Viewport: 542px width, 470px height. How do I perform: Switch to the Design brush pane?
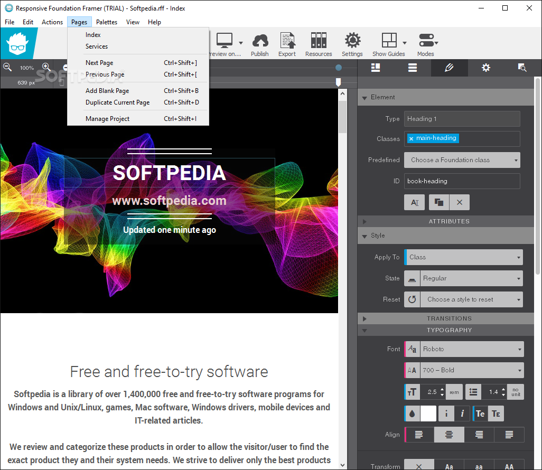coord(449,68)
